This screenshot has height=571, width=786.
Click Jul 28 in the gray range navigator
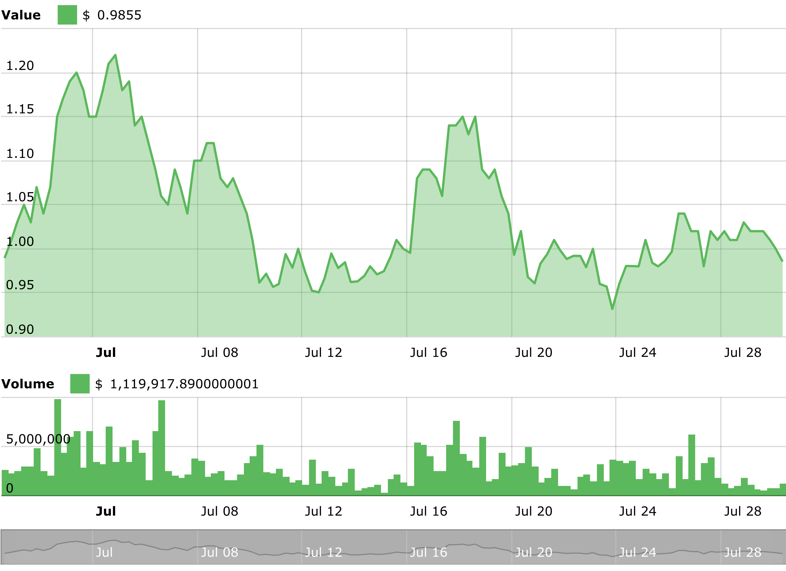point(743,552)
